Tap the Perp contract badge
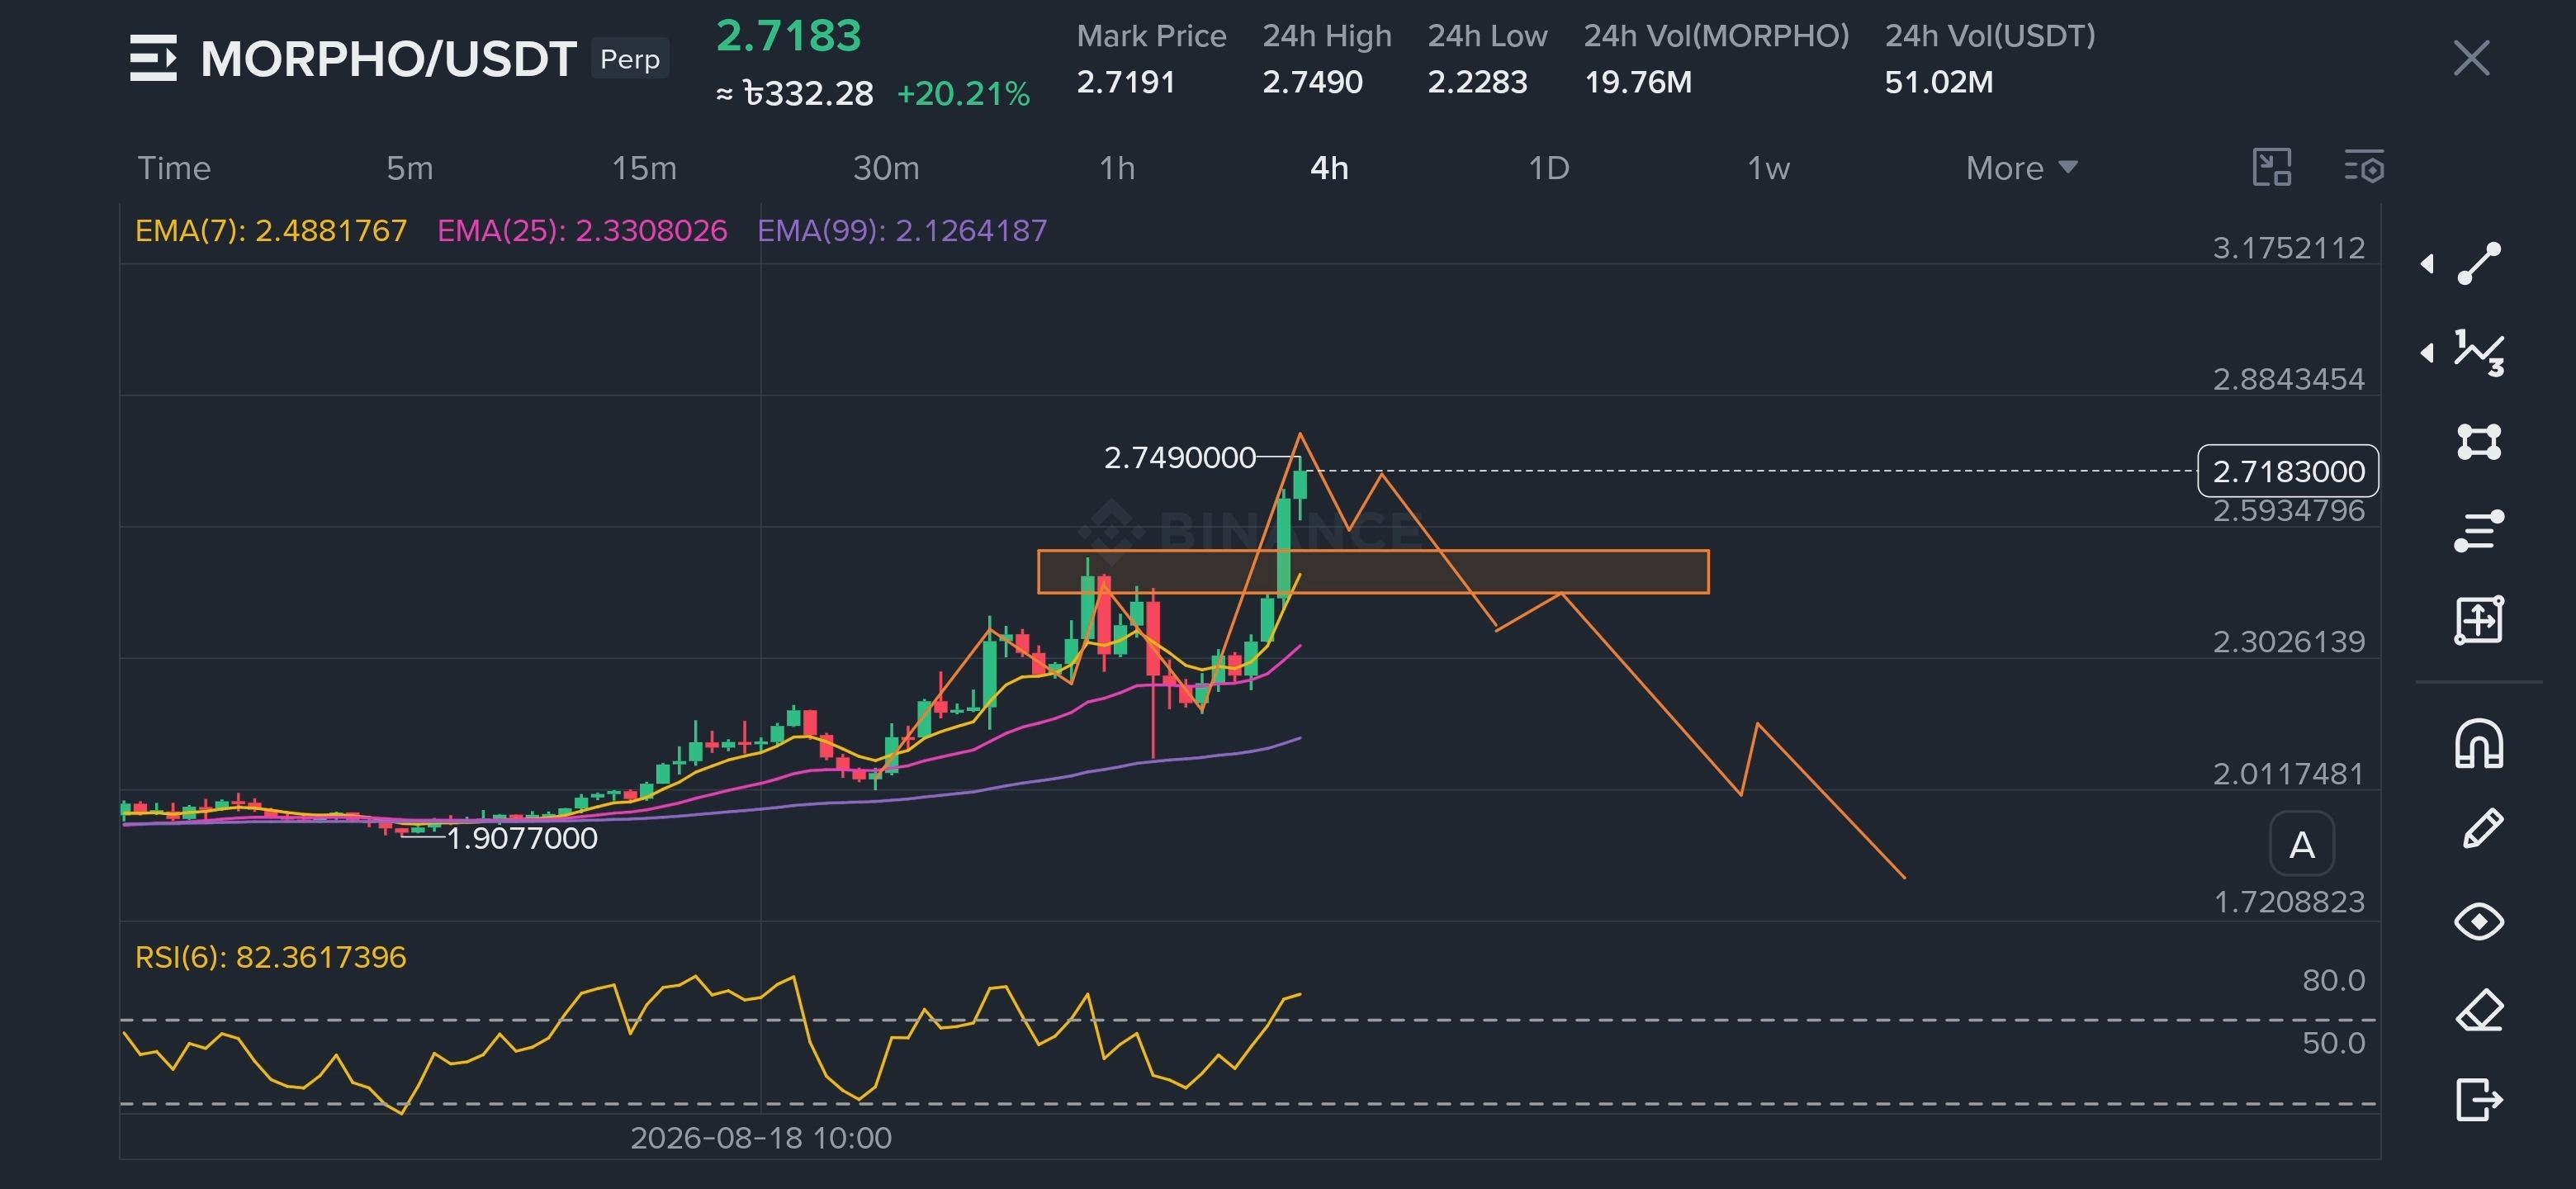Screen dimensions: 2576x1189 pyautogui.click(x=630, y=59)
